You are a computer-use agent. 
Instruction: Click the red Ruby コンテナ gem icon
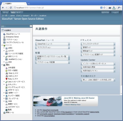7,79
